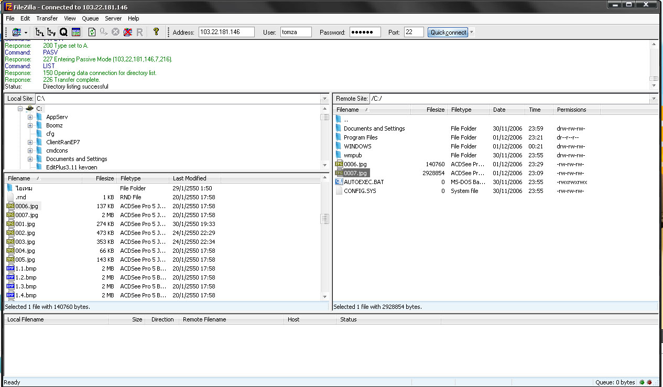The width and height of the screenshot is (663, 387).
Task: Click the green status LED indicator
Action: pos(642,382)
